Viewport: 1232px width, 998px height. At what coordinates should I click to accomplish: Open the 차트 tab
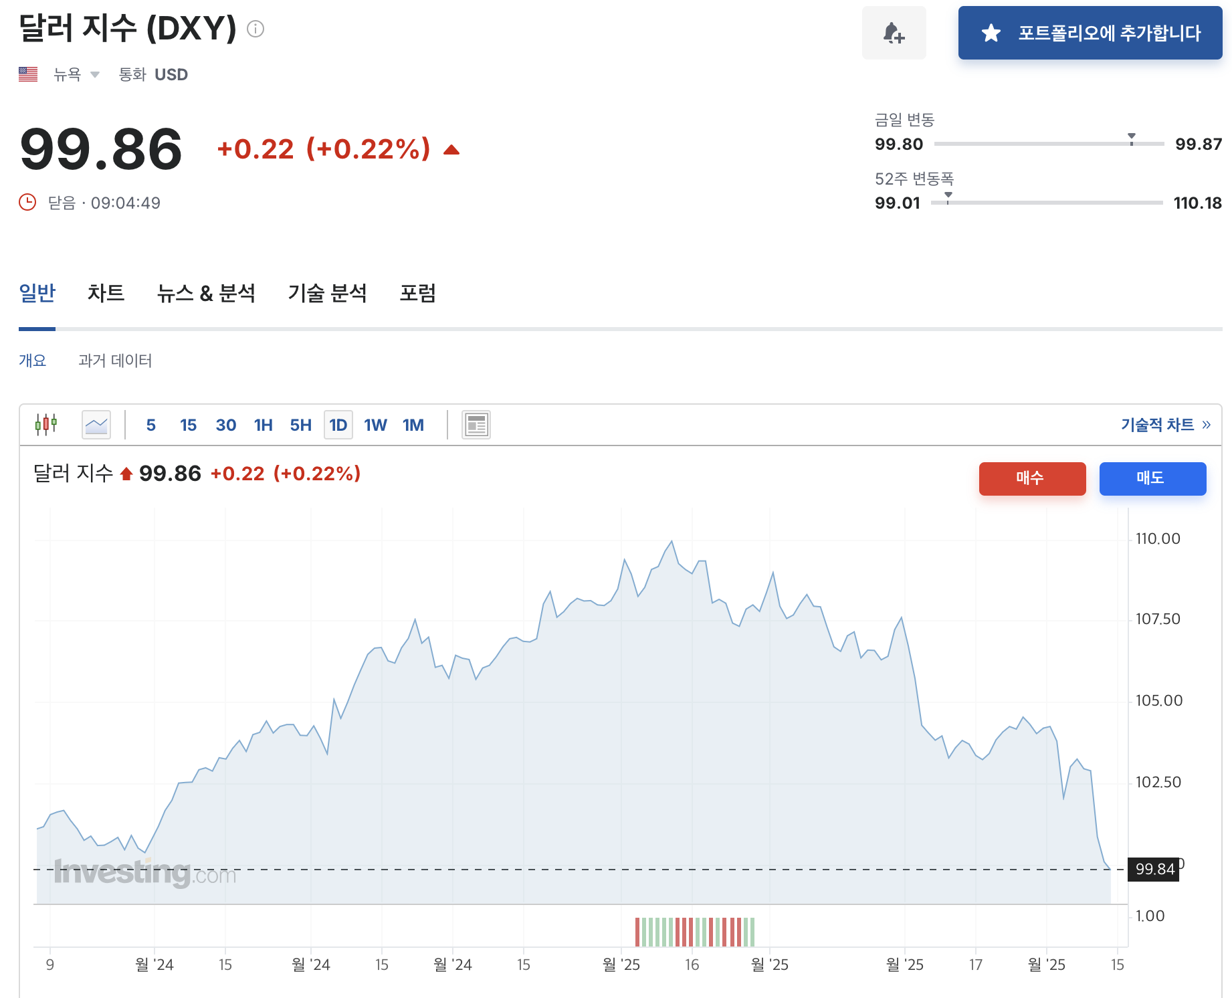point(106,293)
